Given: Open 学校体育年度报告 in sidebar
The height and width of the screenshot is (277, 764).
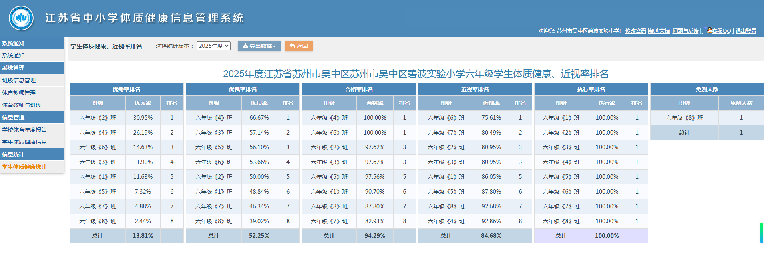Looking at the screenshot, I should (x=24, y=130).
